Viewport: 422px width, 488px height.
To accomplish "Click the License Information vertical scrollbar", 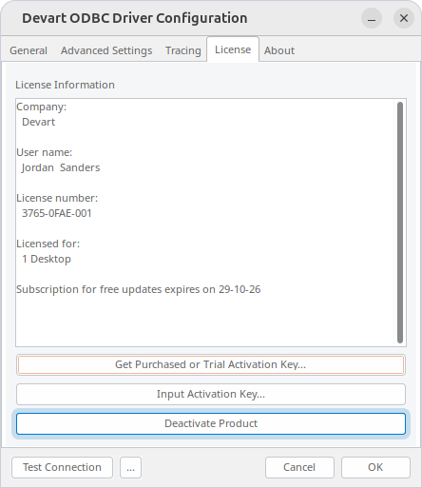I will coord(400,223).
